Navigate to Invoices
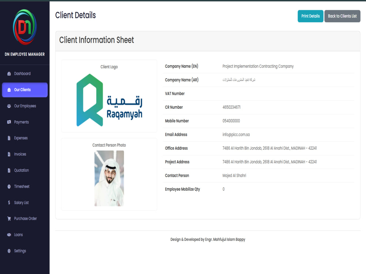This screenshot has width=366, height=274. coord(25,154)
